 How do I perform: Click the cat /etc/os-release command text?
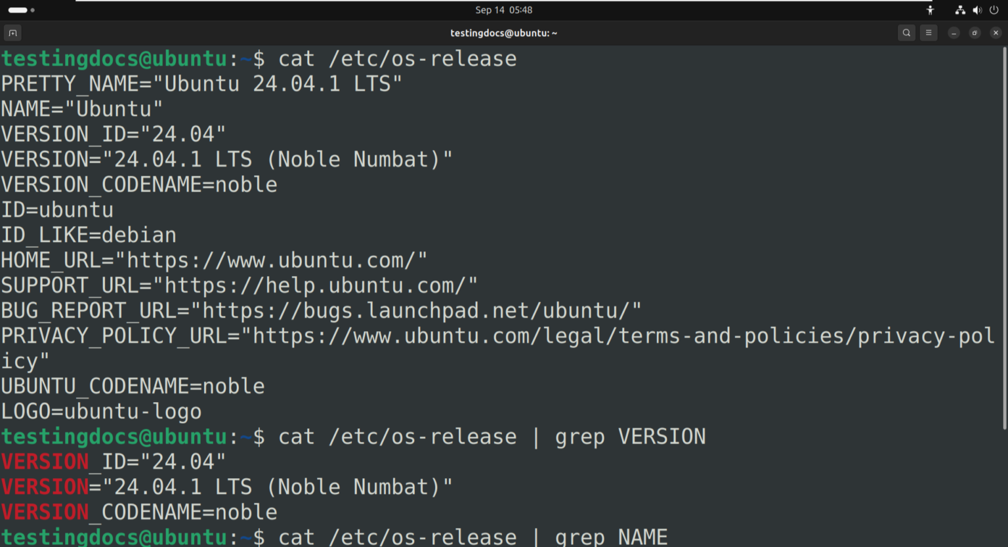coord(396,58)
